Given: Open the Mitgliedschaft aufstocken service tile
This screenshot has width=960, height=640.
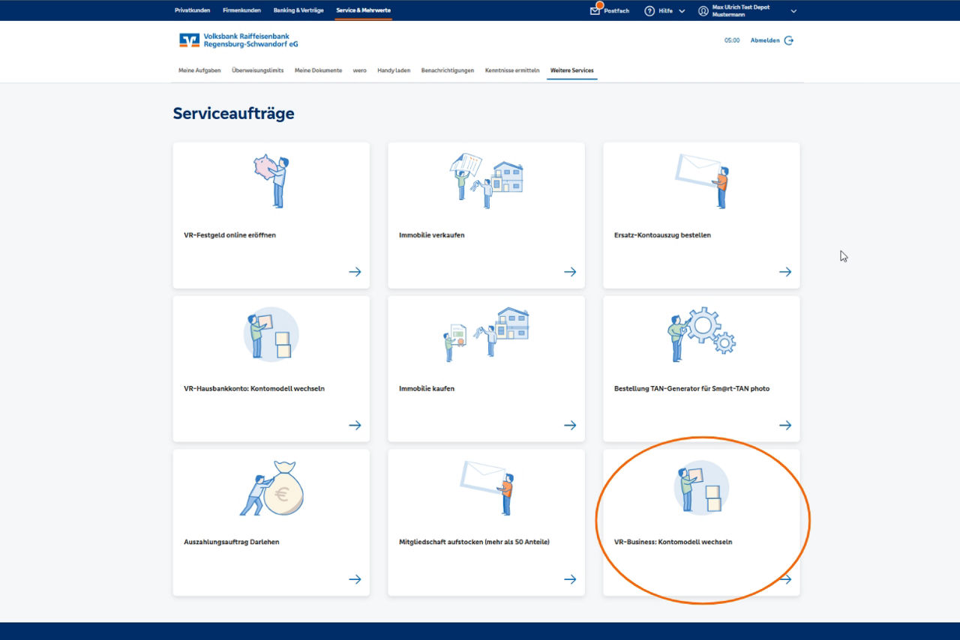Looking at the screenshot, I should pyautogui.click(x=486, y=522).
